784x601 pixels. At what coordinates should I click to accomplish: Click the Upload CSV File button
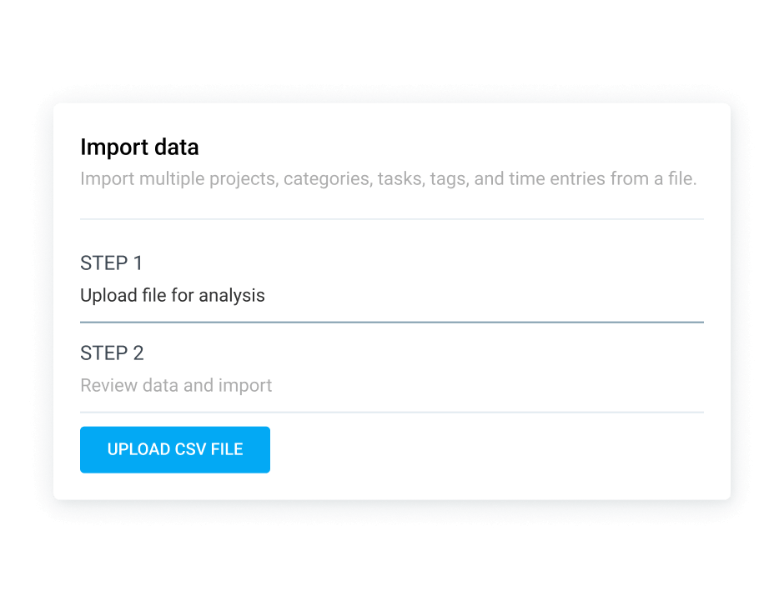175,449
